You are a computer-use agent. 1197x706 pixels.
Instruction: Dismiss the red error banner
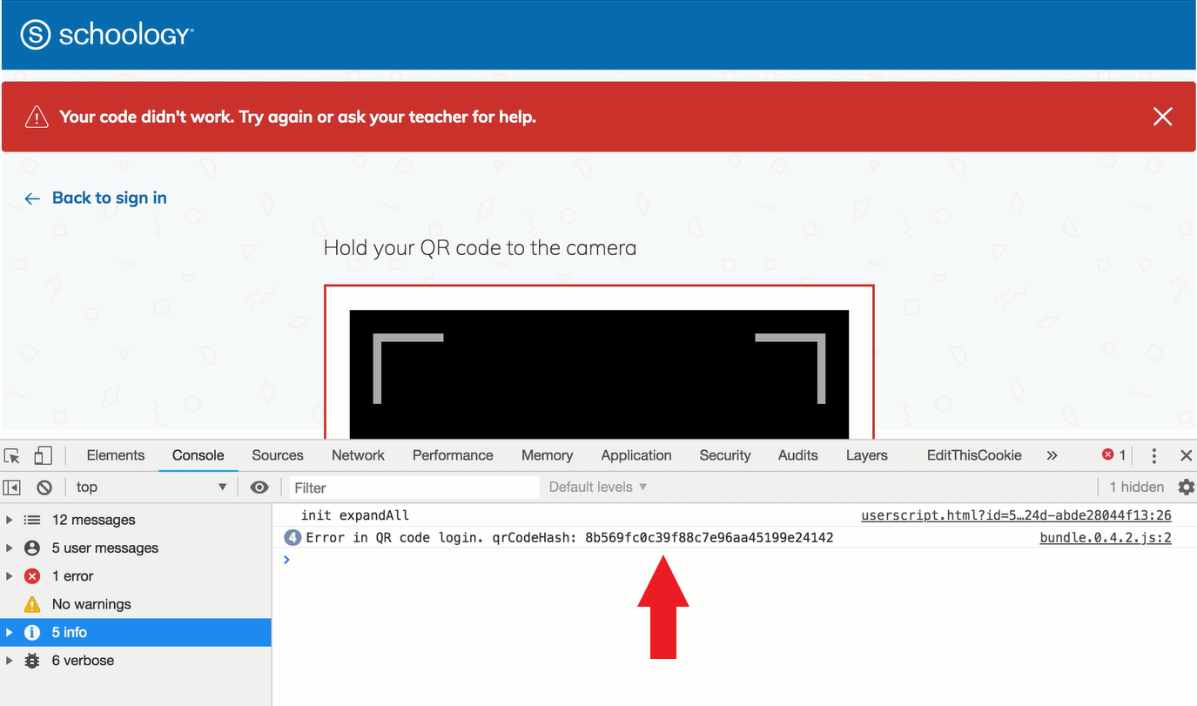click(x=1162, y=116)
